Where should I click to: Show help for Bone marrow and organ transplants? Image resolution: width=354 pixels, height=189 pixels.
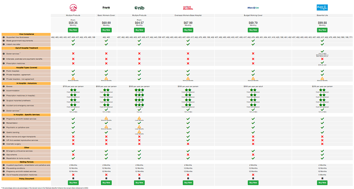(4, 136)
